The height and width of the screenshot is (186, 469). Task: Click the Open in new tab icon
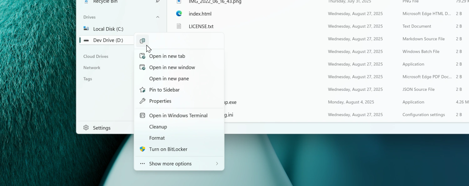click(142, 56)
